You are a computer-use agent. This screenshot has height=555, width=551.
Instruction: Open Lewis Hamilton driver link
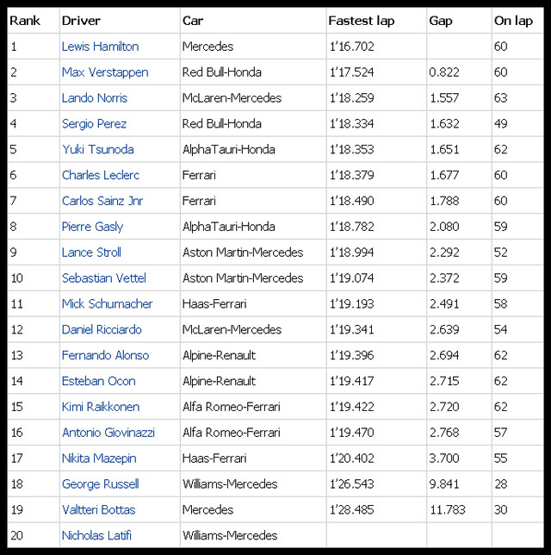click(x=100, y=47)
